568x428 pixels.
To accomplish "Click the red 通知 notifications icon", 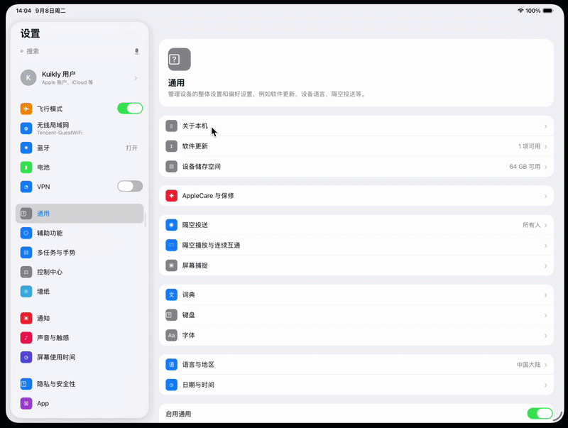I will [x=26, y=318].
